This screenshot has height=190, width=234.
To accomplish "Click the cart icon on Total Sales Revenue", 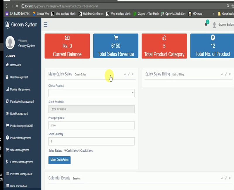I will point(116,38).
